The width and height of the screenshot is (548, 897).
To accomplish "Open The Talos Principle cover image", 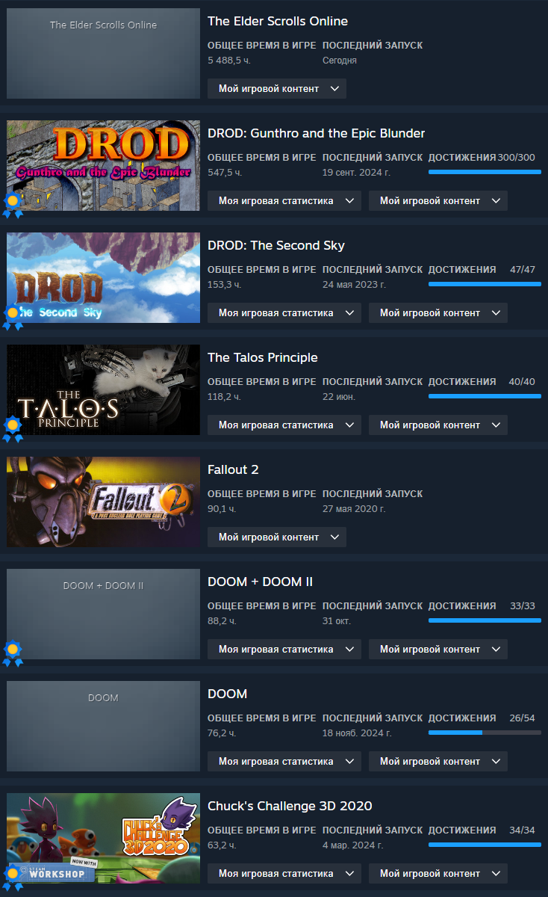I will tap(103, 389).
